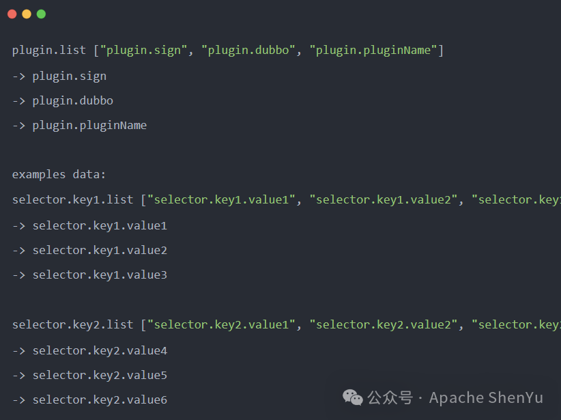Screen dimensions: 561x420
Task: Click the "plugin.sign" green string
Action: pyautogui.click(x=143, y=50)
